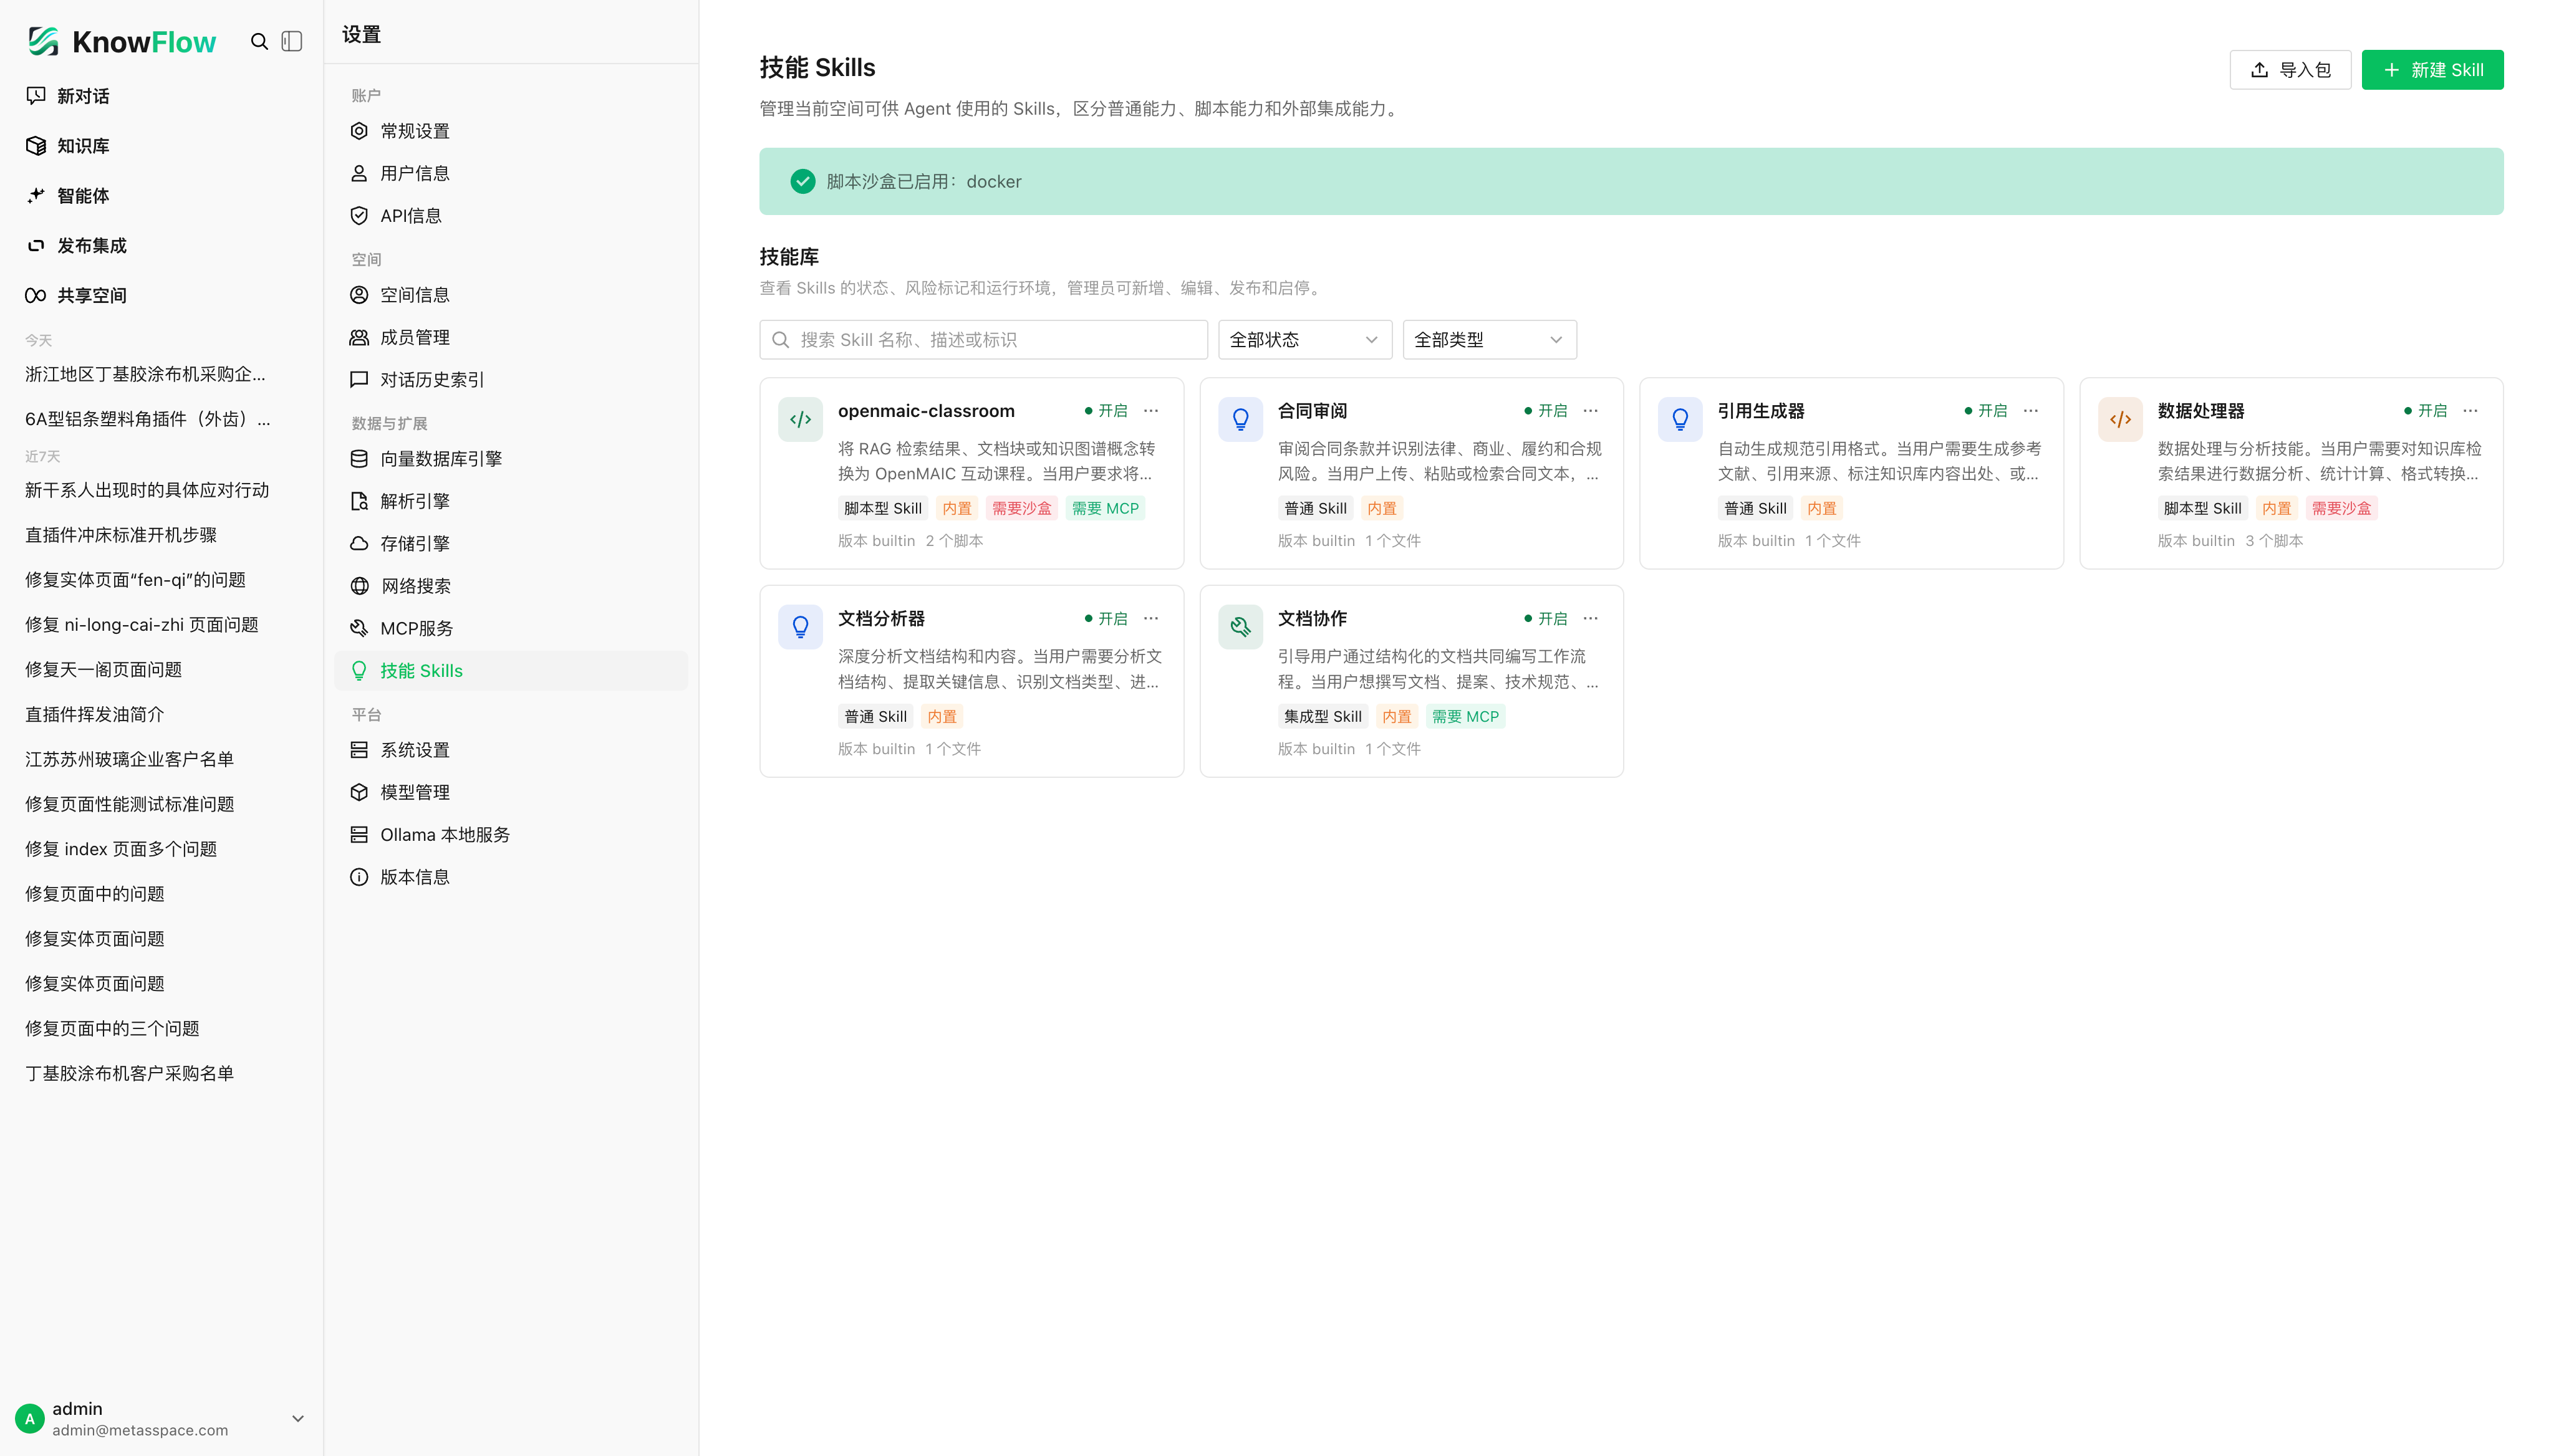Click the KnowFlow logo
Screen dimensions: 2564x1456
[x=121, y=41]
